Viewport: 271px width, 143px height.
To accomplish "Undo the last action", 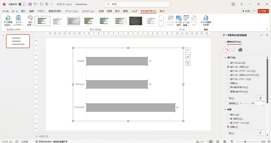I will click(x=35, y=4).
